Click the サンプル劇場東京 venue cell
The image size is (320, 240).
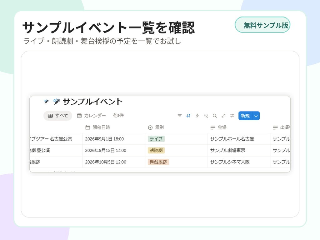tap(239, 150)
